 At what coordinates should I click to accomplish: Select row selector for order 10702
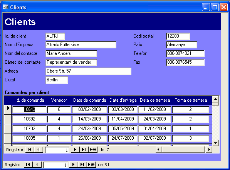point(8,129)
